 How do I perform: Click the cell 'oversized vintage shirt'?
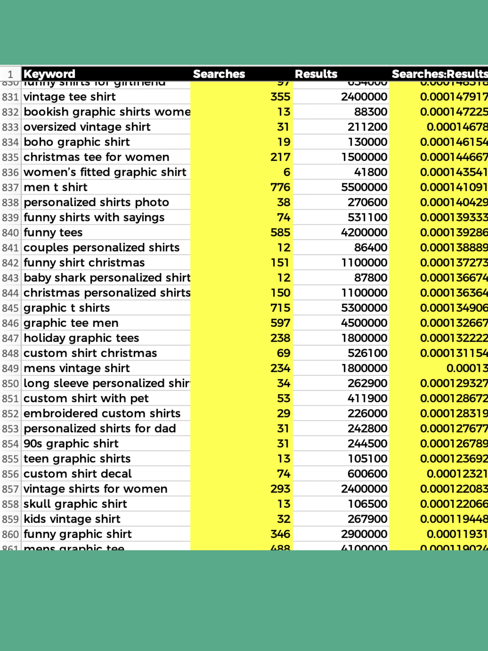106,127
